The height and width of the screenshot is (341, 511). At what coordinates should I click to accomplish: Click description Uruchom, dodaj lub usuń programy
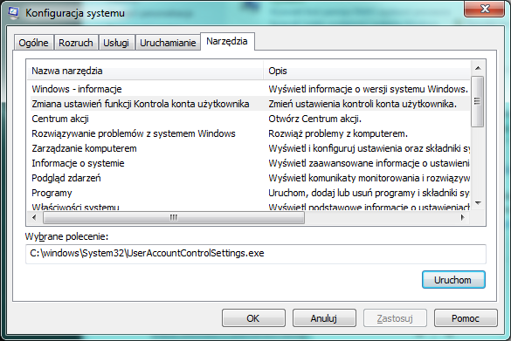tap(369, 194)
